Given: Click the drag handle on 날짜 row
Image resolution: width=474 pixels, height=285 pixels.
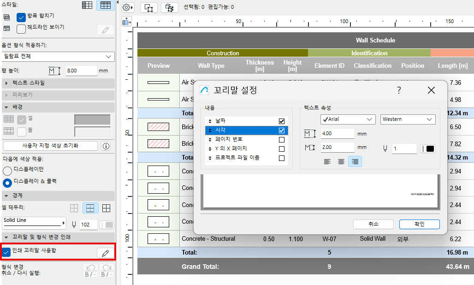Looking at the screenshot, I should [x=210, y=121].
